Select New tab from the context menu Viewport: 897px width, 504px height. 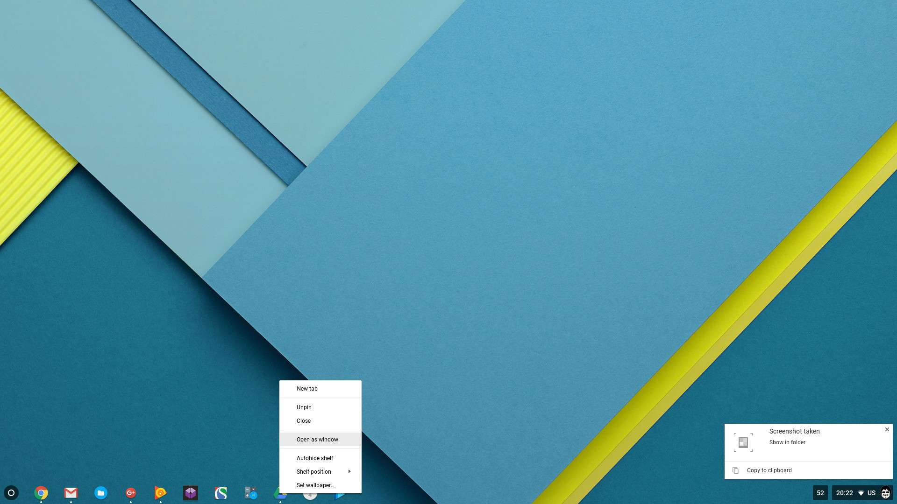[320, 389]
